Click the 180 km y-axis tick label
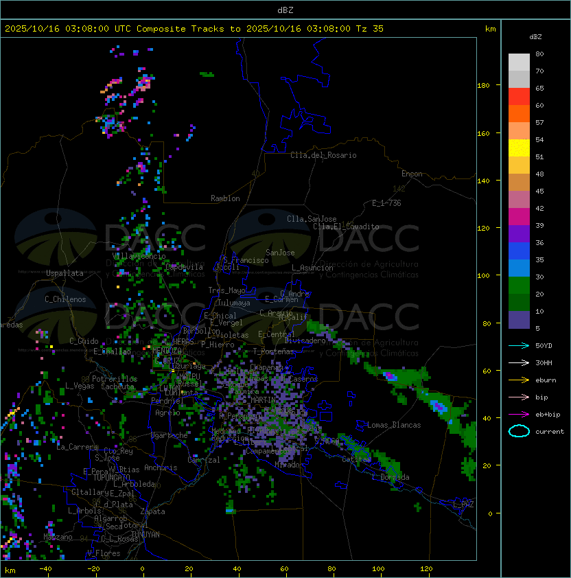Image resolution: width=571 pixels, height=578 pixels. (483, 86)
